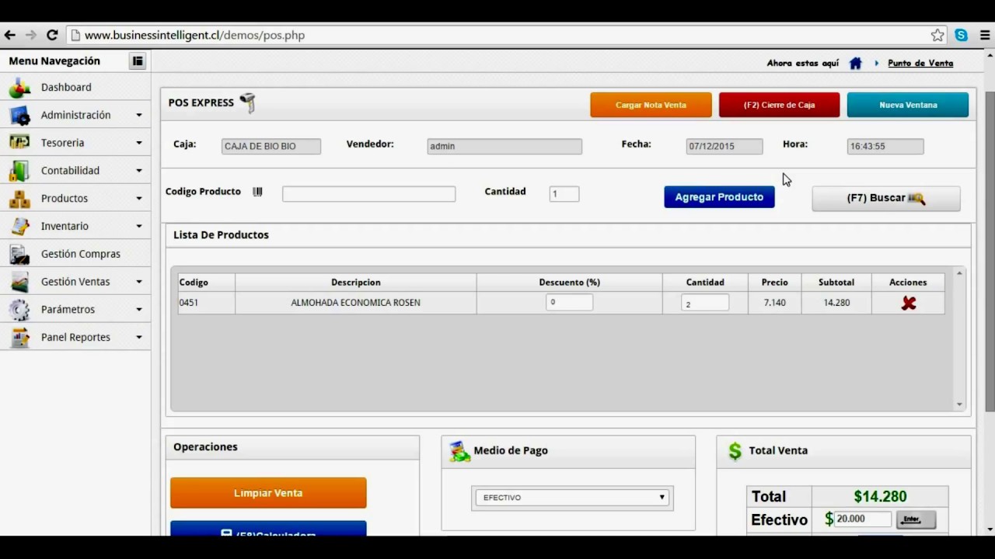Click the Cantidad field above product list
995x559 pixels.
[564, 194]
